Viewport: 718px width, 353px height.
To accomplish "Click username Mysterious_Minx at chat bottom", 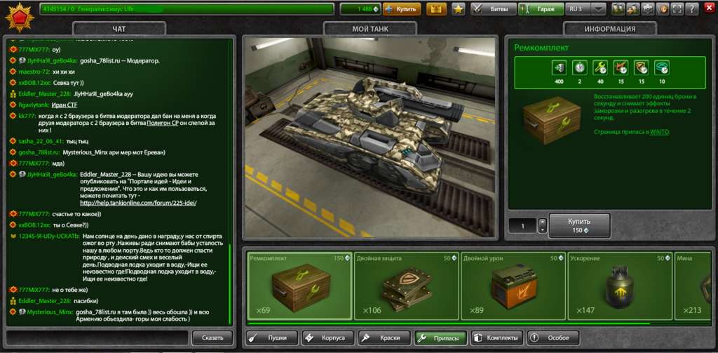I will coord(50,312).
